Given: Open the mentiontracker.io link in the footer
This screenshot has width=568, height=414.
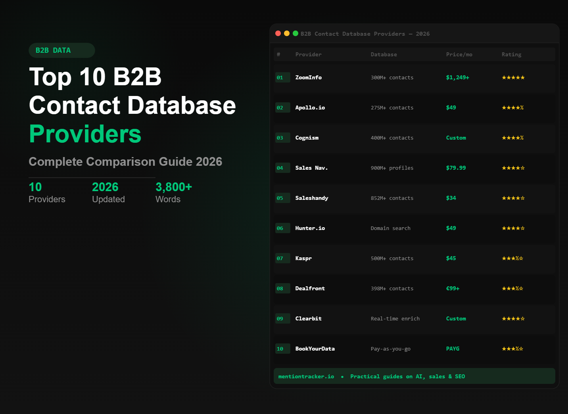Looking at the screenshot, I should [x=306, y=376].
